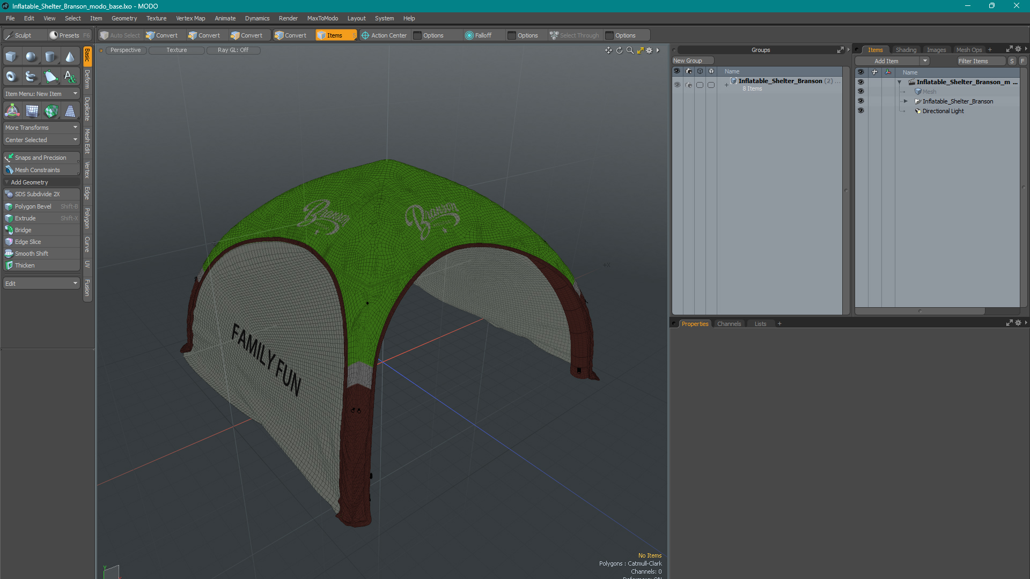Select the Torus primitive tool

11,77
